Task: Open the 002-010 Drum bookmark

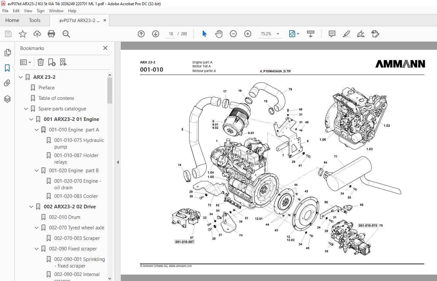Action: [x=64, y=217]
